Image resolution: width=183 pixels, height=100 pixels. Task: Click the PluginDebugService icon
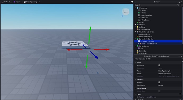137,32
